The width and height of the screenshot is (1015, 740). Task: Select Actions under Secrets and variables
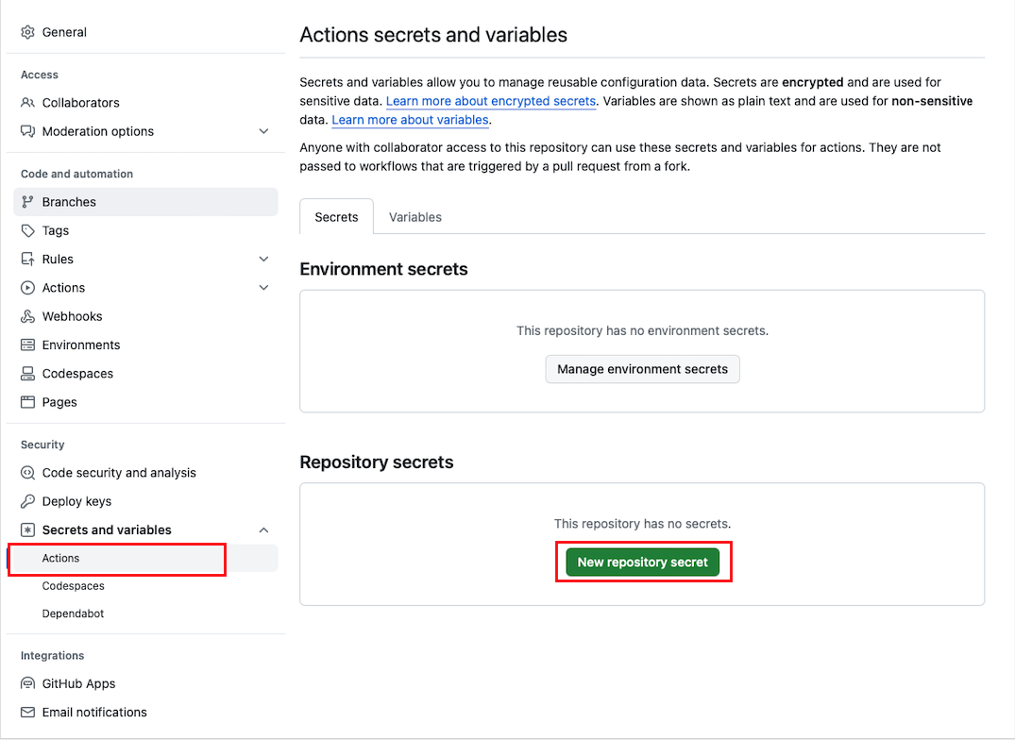coord(145,558)
